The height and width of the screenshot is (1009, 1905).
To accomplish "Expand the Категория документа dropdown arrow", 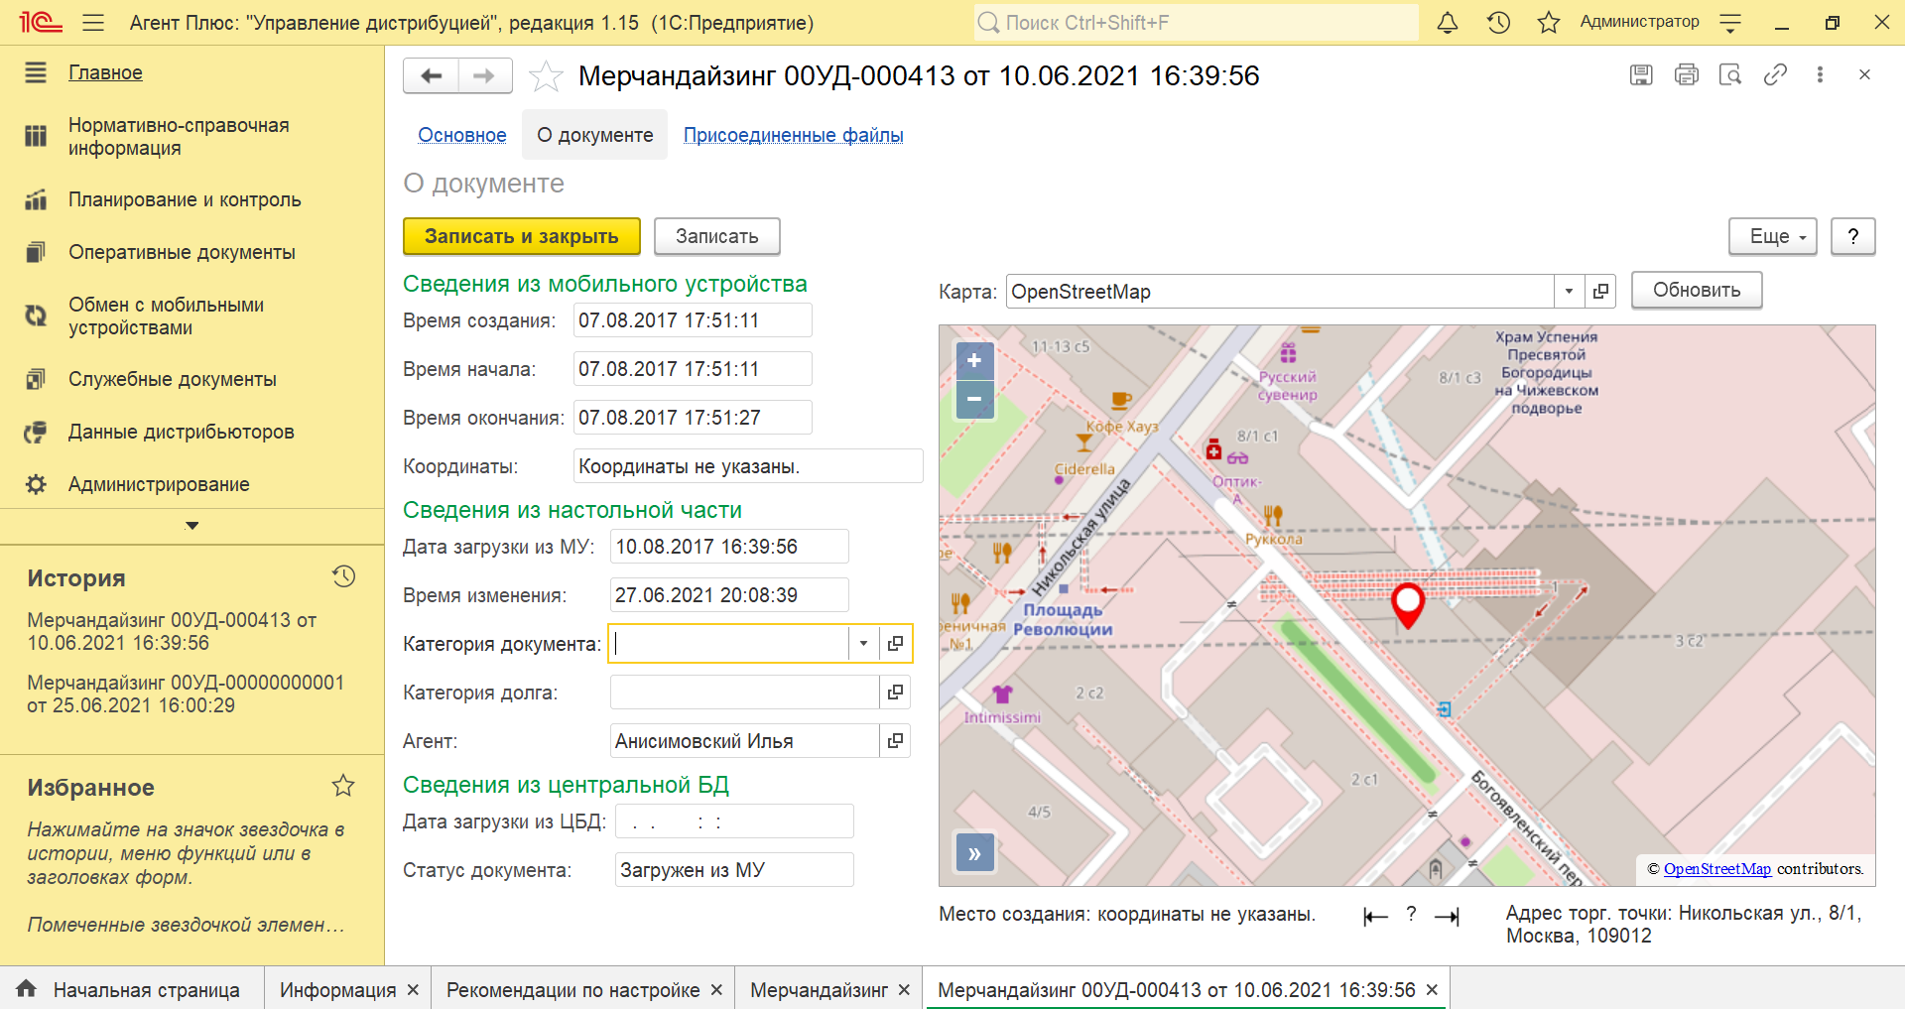I will point(863,643).
